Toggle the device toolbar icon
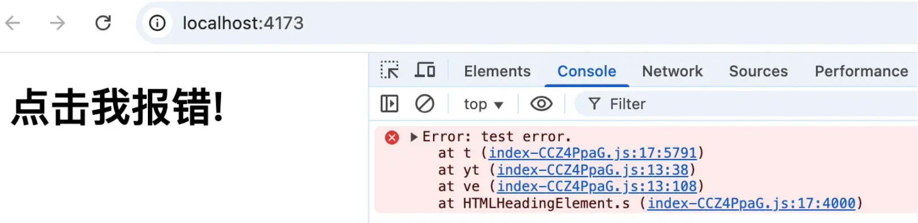Image resolution: width=918 pixels, height=223 pixels. (425, 70)
